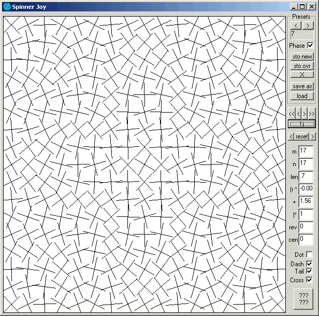Click the Spinner Joy title bar icon
Image resolution: width=319 pixels, height=316 pixels.
point(7,7)
